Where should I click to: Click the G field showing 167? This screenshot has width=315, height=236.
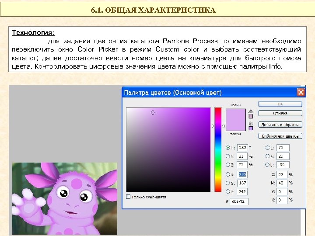tap(242, 183)
